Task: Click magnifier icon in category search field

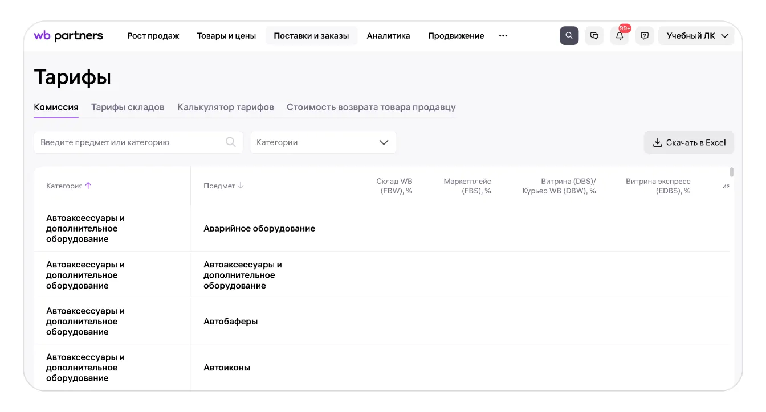Action: [x=230, y=142]
